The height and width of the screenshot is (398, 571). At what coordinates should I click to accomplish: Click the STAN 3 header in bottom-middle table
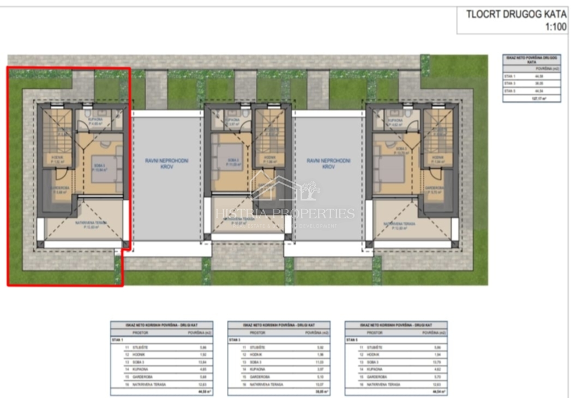tap(235, 339)
